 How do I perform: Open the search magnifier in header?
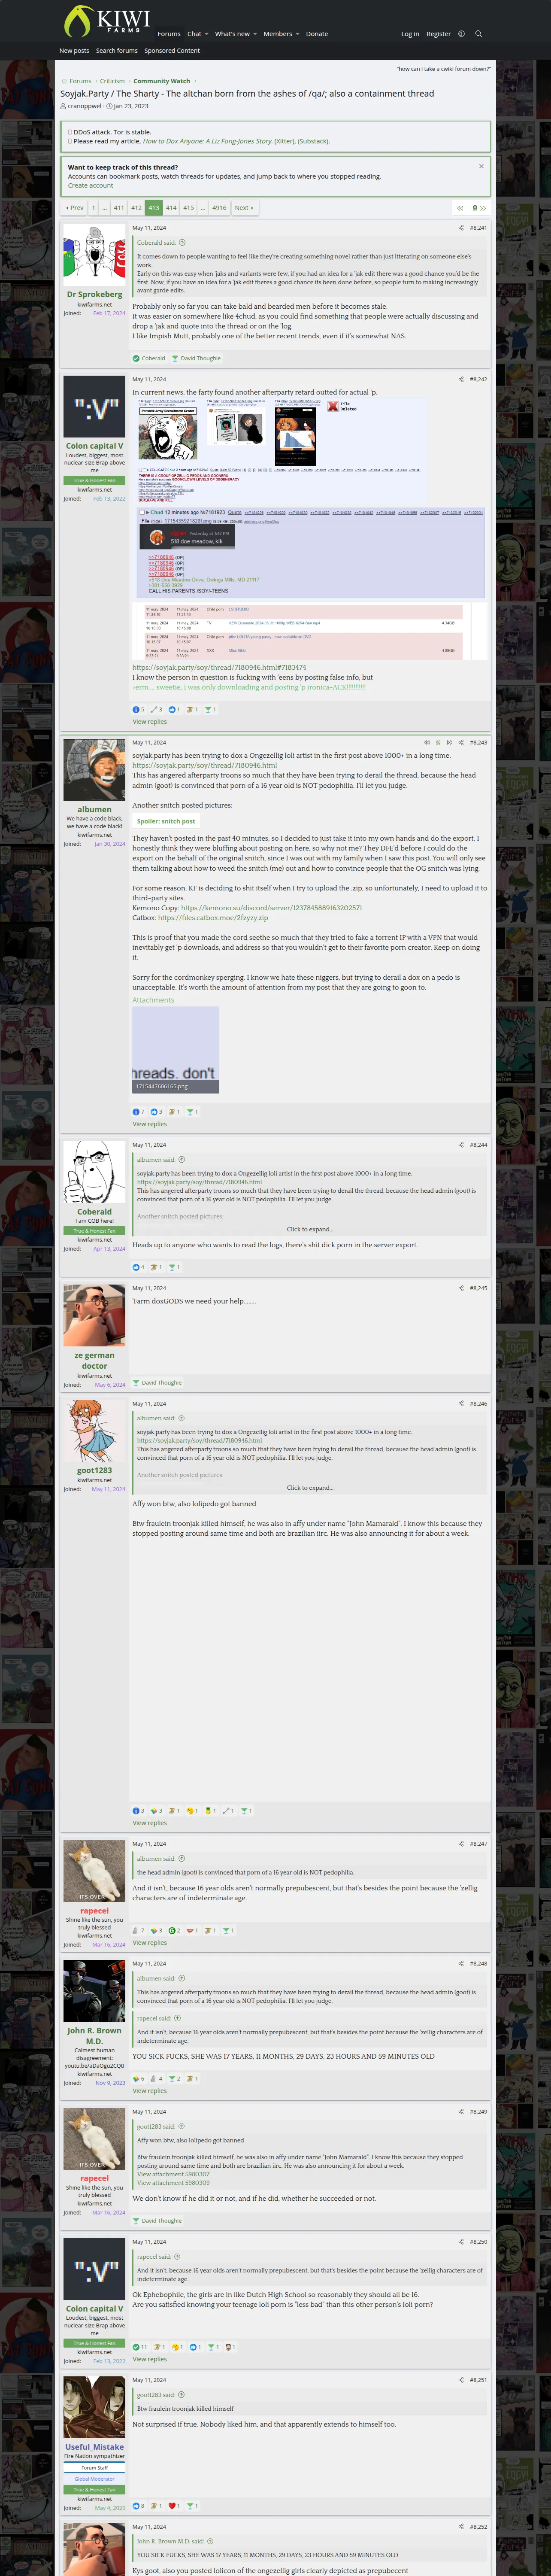pos(478,34)
